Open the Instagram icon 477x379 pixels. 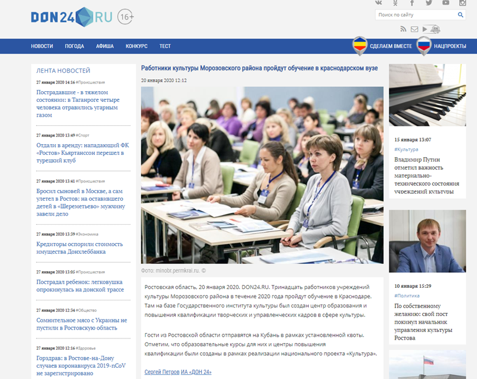click(463, 3)
